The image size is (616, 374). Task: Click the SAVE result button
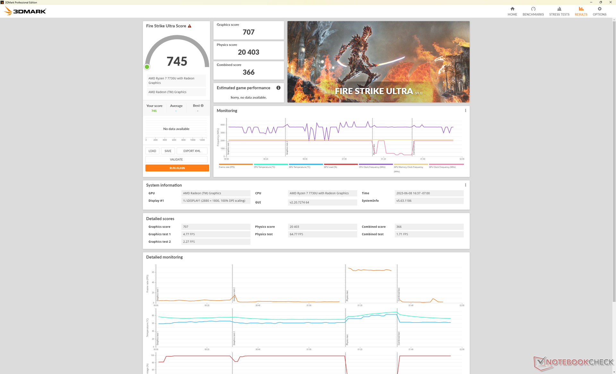168,151
